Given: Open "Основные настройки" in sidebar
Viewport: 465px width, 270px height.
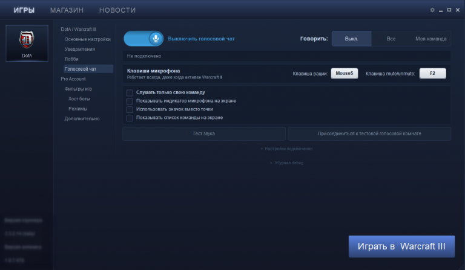Looking at the screenshot, I should click(x=87, y=39).
